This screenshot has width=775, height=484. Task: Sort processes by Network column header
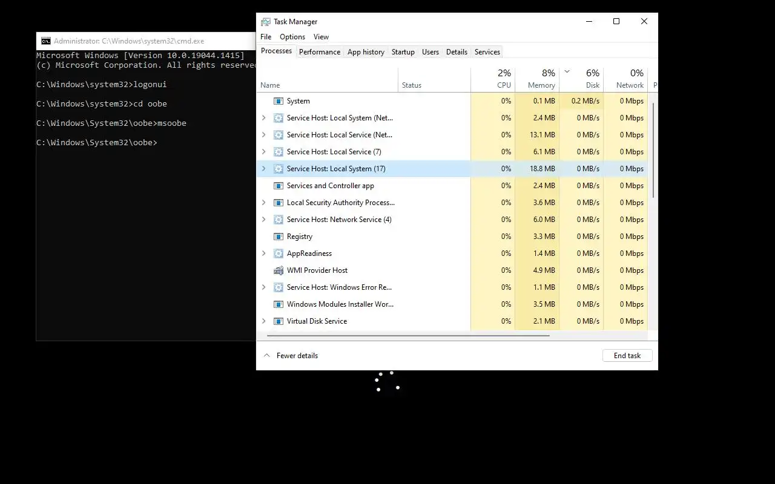pyautogui.click(x=625, y=79)
